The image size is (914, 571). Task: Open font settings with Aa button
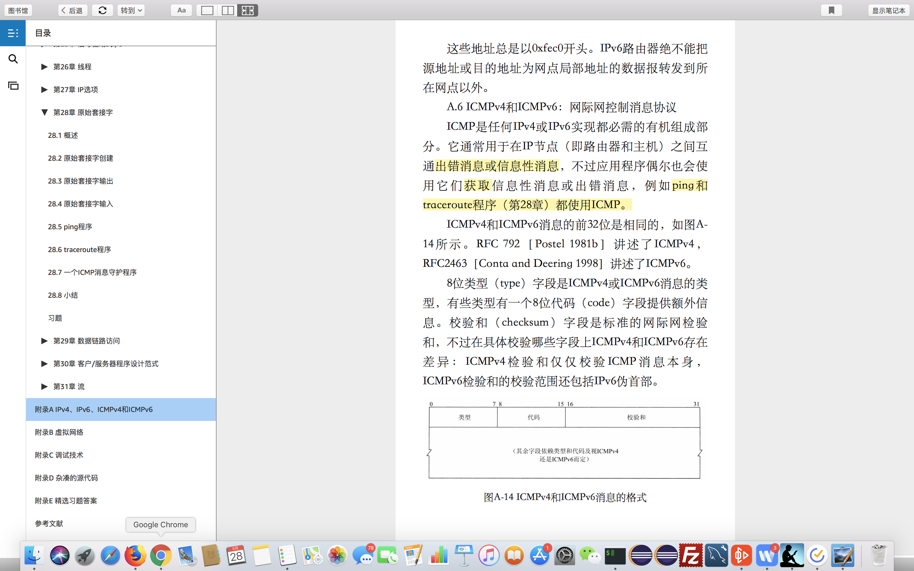pos(181,11)
